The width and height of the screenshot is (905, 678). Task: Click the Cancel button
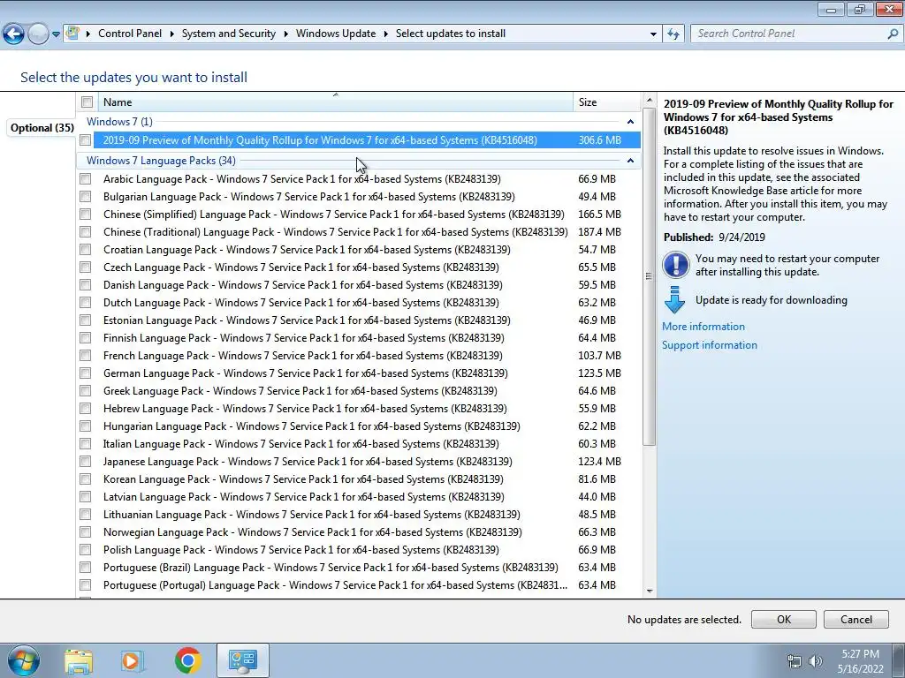[x=856, y=619]
